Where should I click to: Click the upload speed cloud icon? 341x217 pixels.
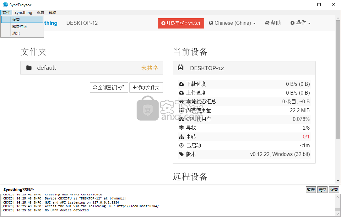(x=181, y=93)
